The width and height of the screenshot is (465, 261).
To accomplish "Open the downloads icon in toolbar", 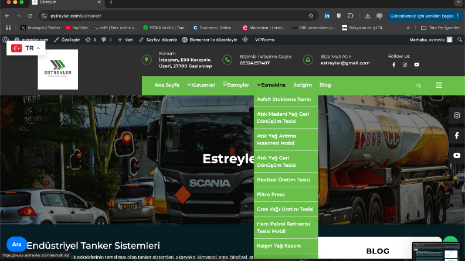I will coord(368,16).
